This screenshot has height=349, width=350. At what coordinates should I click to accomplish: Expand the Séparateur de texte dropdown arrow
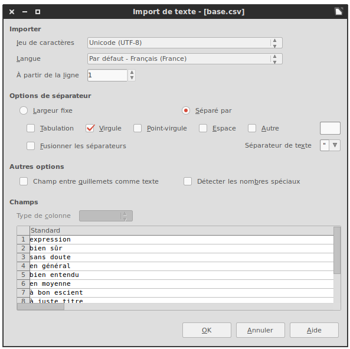(x=335, y=145)
